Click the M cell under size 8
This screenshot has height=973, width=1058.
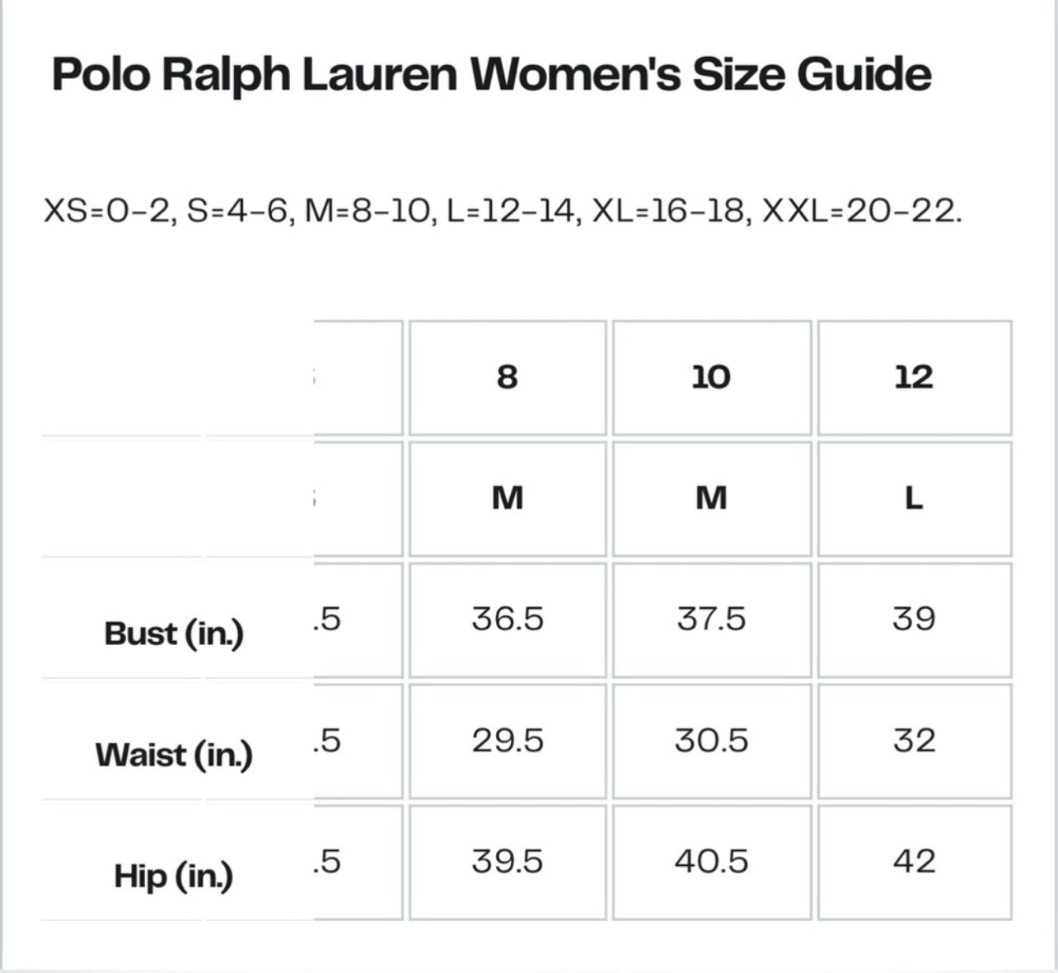(x=508, y=498)
